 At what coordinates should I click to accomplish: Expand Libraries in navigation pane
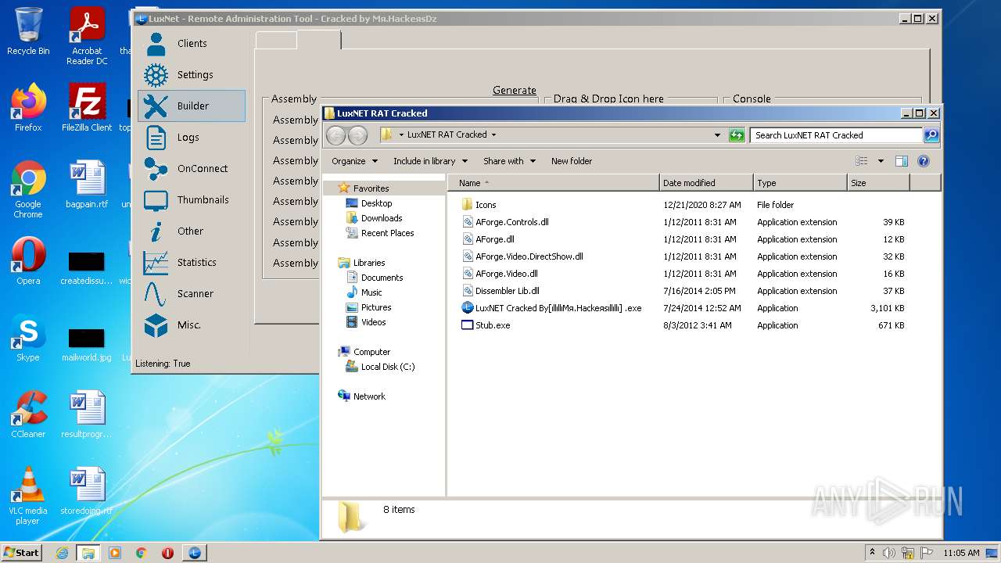pyautogui.click(x=368, y=263)
